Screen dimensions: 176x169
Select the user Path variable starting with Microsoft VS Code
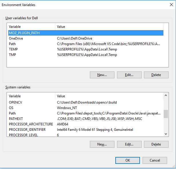pyautogui.click(x=86, y=44)
